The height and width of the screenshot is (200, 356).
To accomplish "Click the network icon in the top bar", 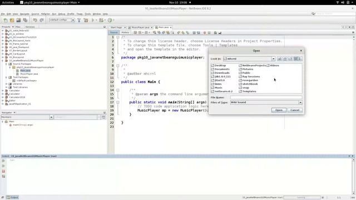I will tap(338, 2).
